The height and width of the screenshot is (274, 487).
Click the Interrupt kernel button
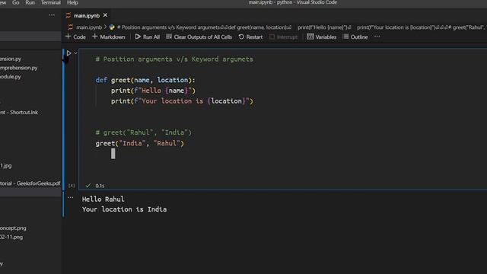(x=284, y=37)
